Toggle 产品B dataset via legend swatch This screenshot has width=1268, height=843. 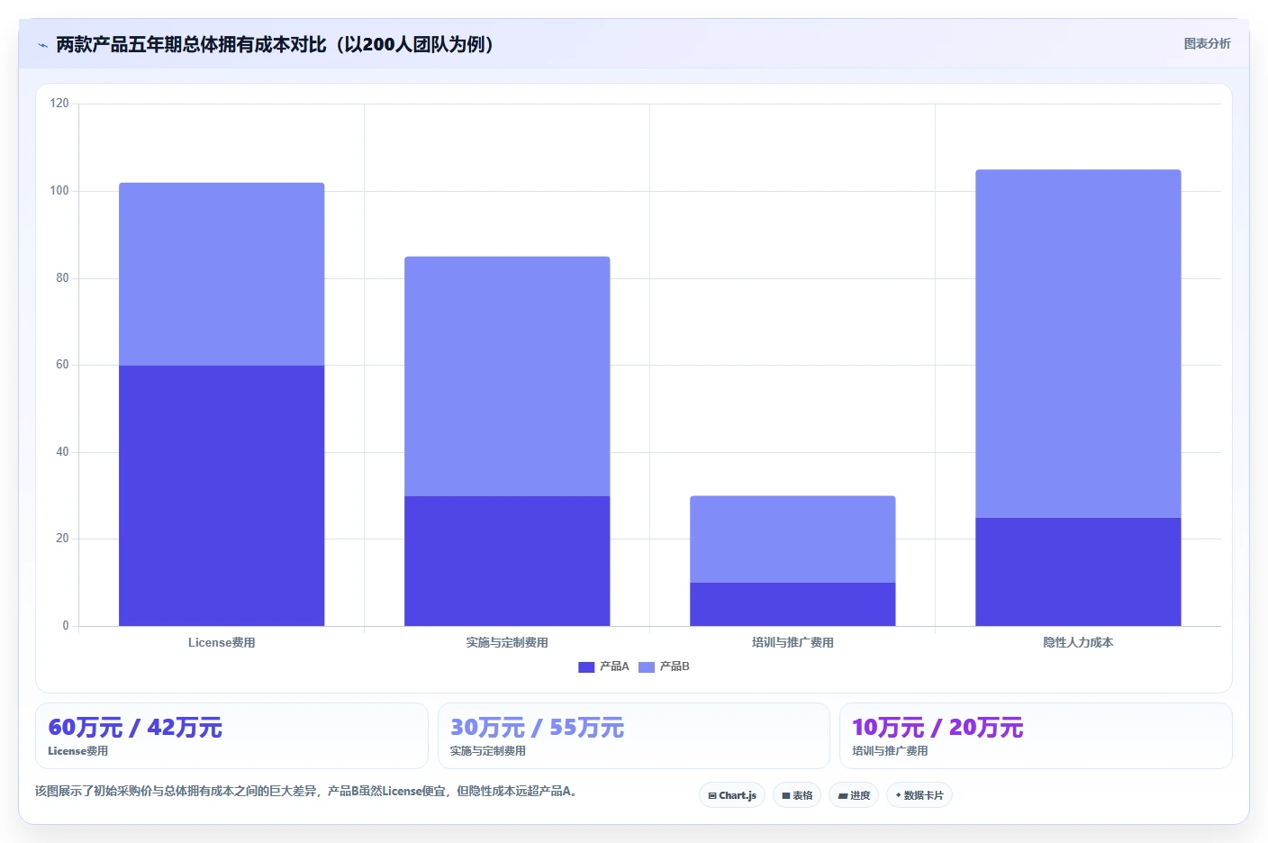(x=647, y=667)
